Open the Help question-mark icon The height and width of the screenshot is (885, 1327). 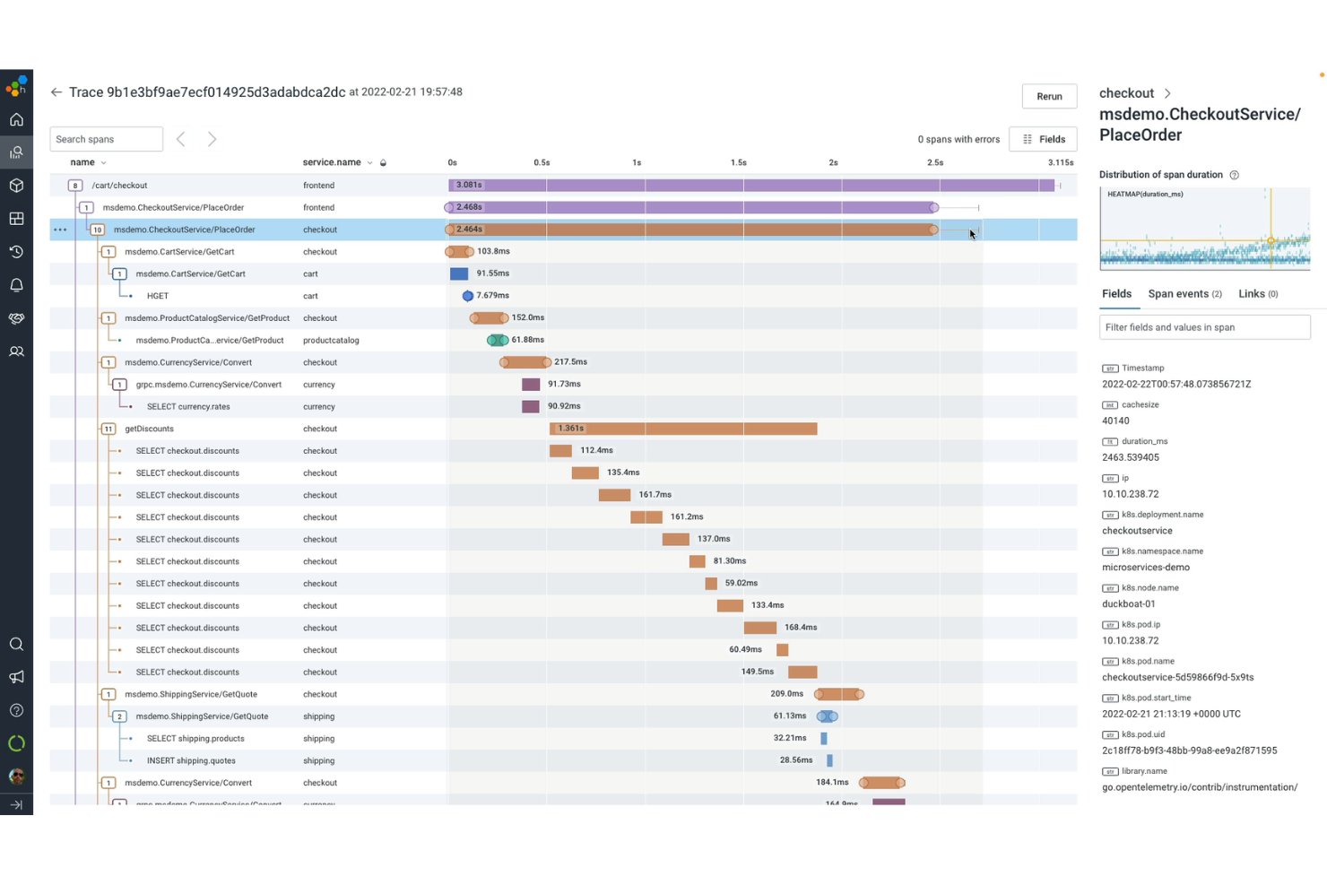[16, 709]
